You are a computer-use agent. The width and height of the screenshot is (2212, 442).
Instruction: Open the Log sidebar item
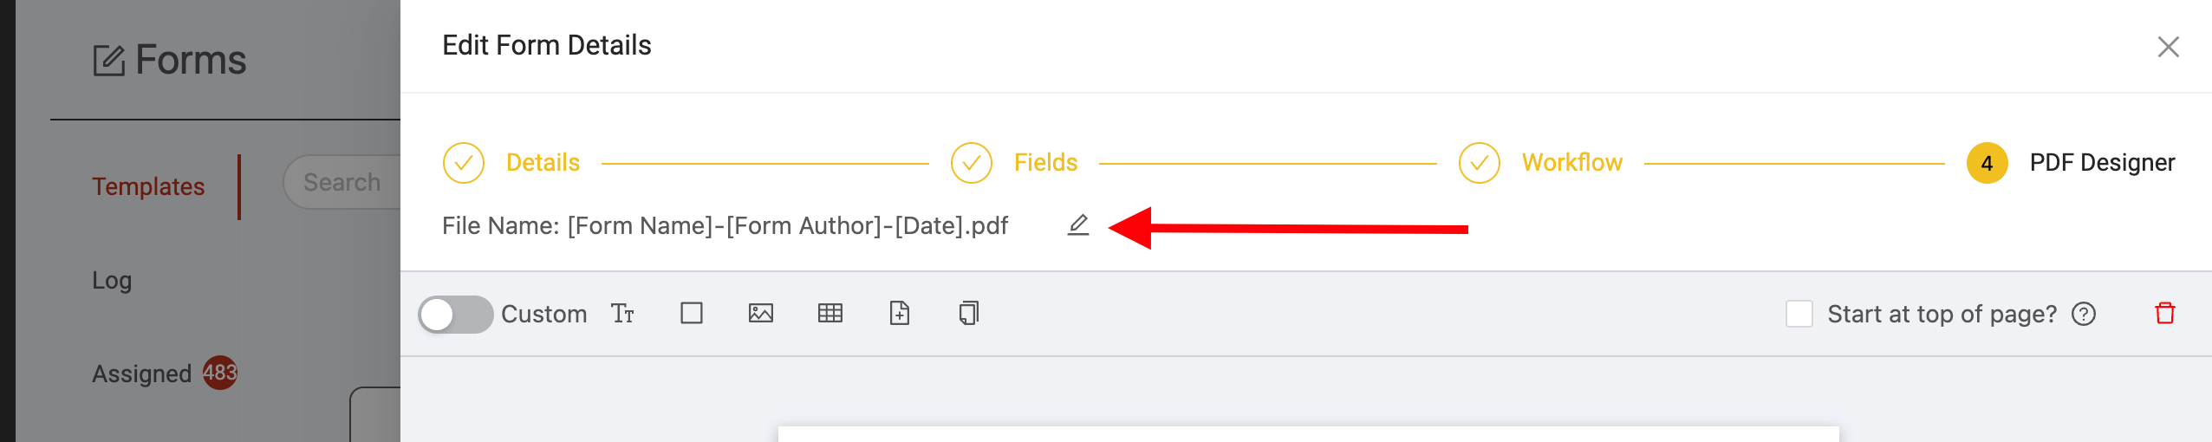click(112, 280)
